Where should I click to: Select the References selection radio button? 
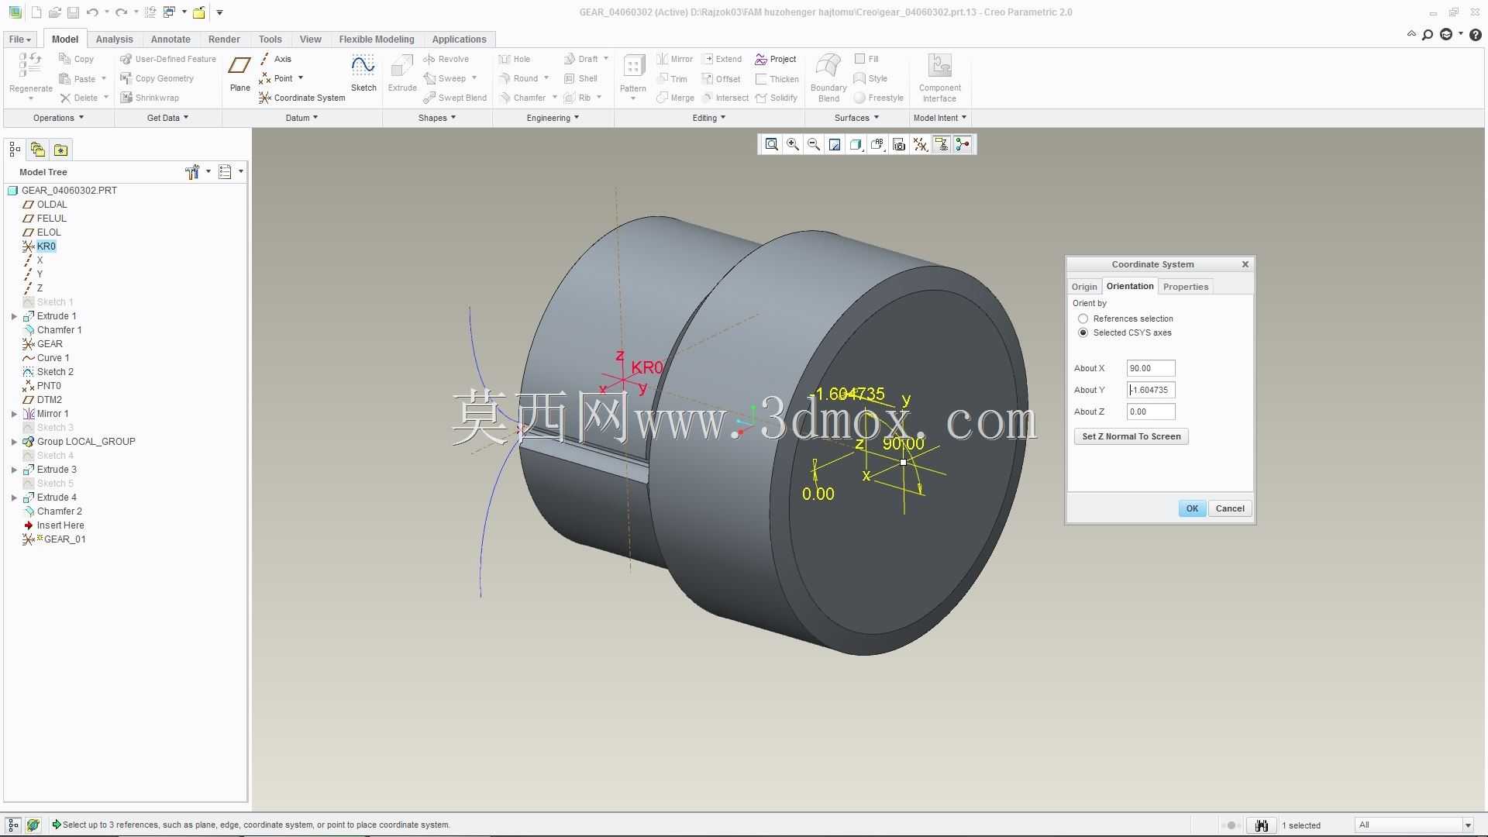point(1083,319)
